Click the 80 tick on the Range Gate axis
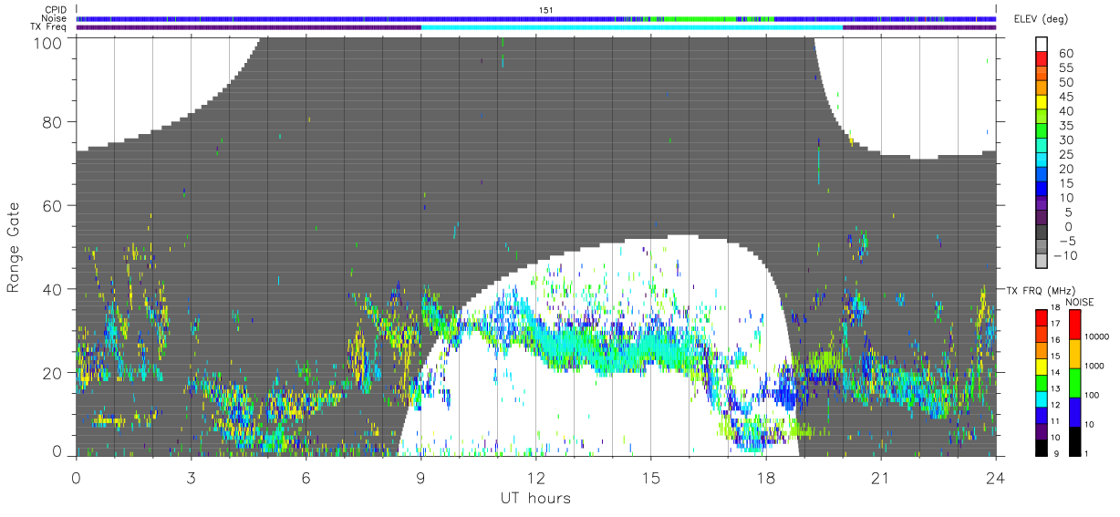The height and width of the screenshot is (517, 1120). pos(53,121)
